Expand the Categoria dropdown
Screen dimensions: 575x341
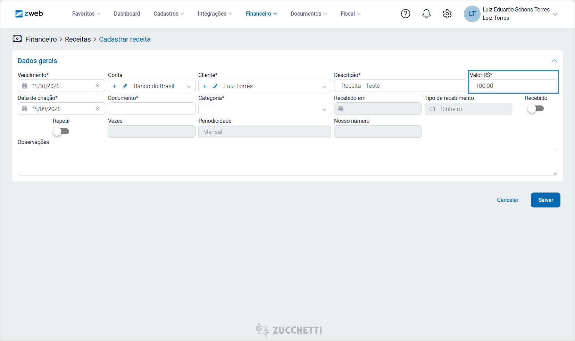[x=265, y=109]
